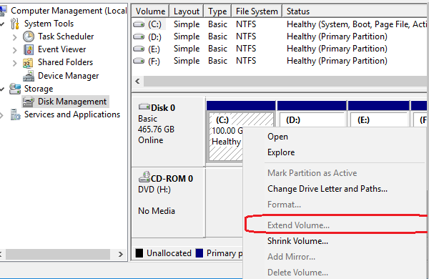Click the tree pane right scroll arrow

tap(121, 255)
